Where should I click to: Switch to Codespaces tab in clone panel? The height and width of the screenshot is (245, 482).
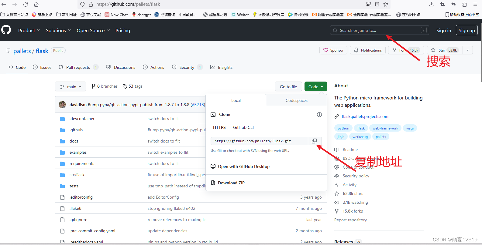click(297, 100)
